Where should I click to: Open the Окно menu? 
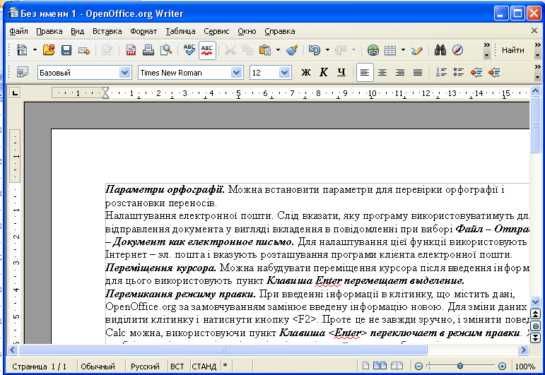pyautogui.click(x=247, y=31)
